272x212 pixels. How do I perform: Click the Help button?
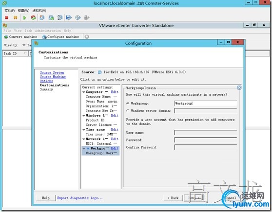46,198
